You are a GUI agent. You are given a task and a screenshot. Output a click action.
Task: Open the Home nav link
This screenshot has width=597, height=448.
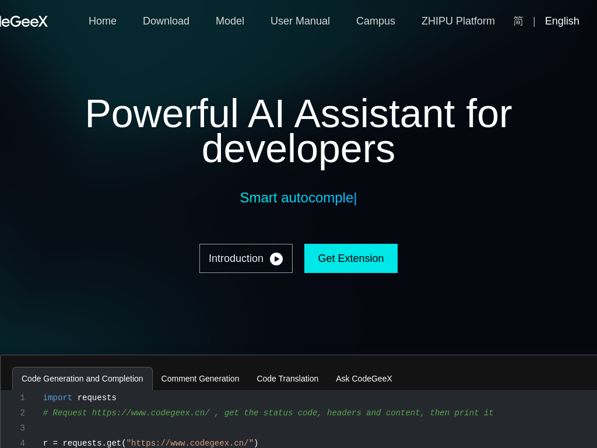pos(103,21)
